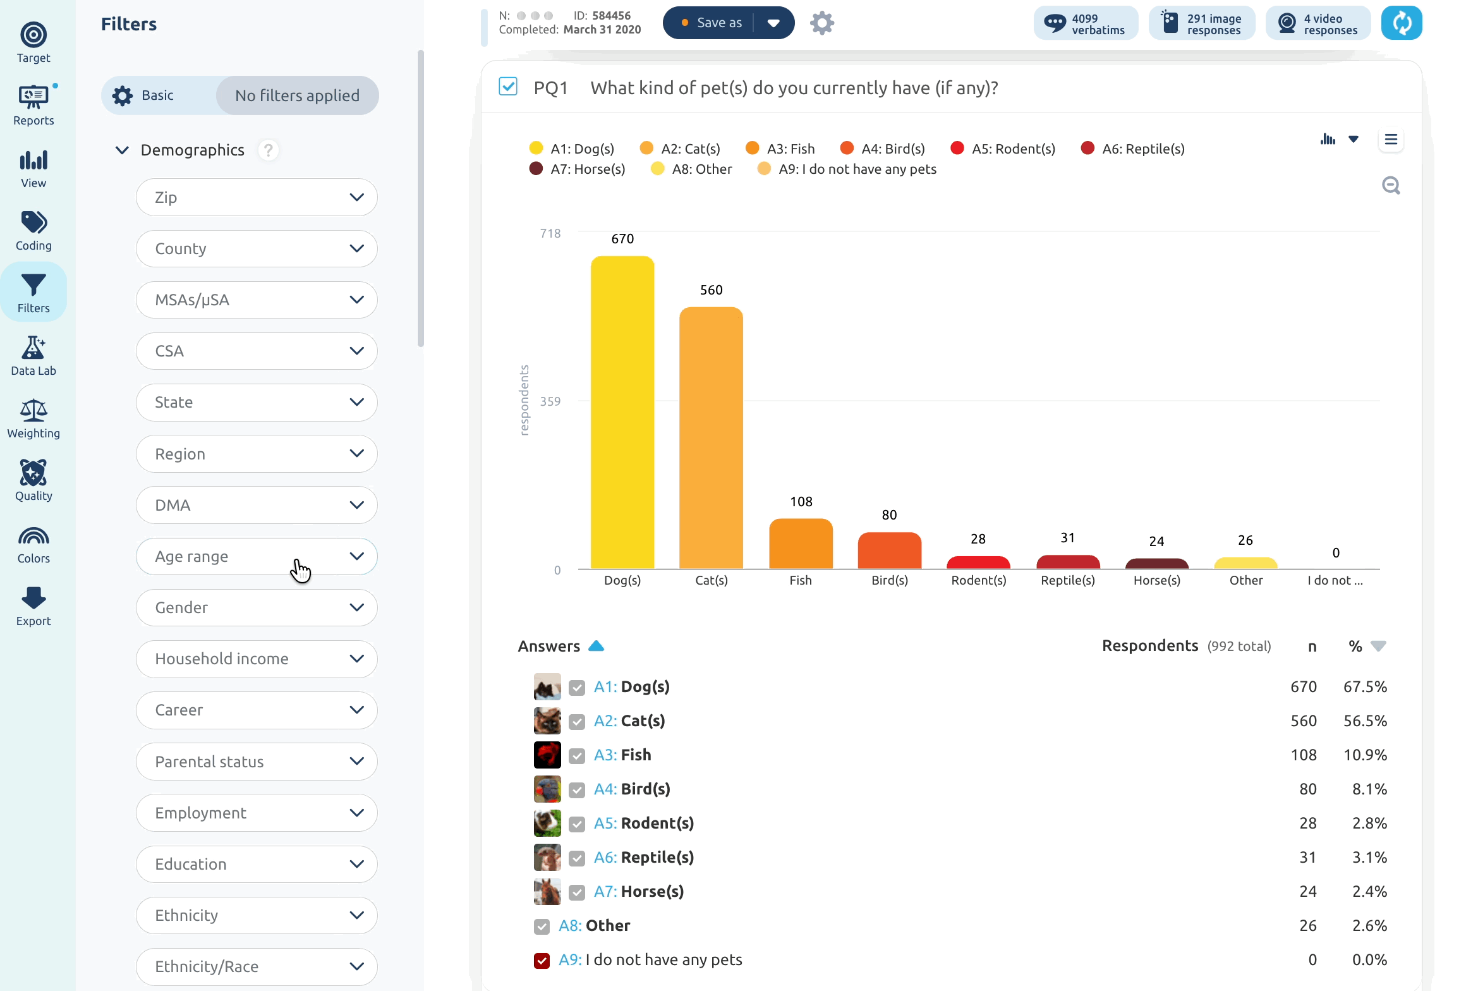Toggle the A9: I do not have any pets checkbox
Image resolution: width=1466 pixels, height=991 pixels.
pos(542,961)
